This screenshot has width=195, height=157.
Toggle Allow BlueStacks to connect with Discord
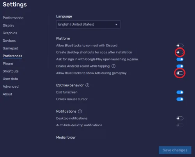(180, 46)
